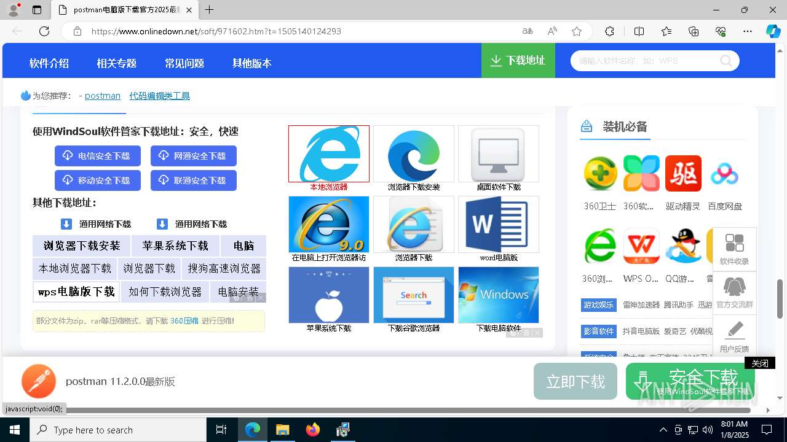The width and height of the screenshot is (787, 442).
Task: Open the 360浏览器 green e icon
Action: point(600,246)
